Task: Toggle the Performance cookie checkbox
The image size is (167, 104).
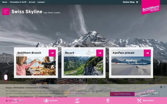Action: (x=37, y=97)
